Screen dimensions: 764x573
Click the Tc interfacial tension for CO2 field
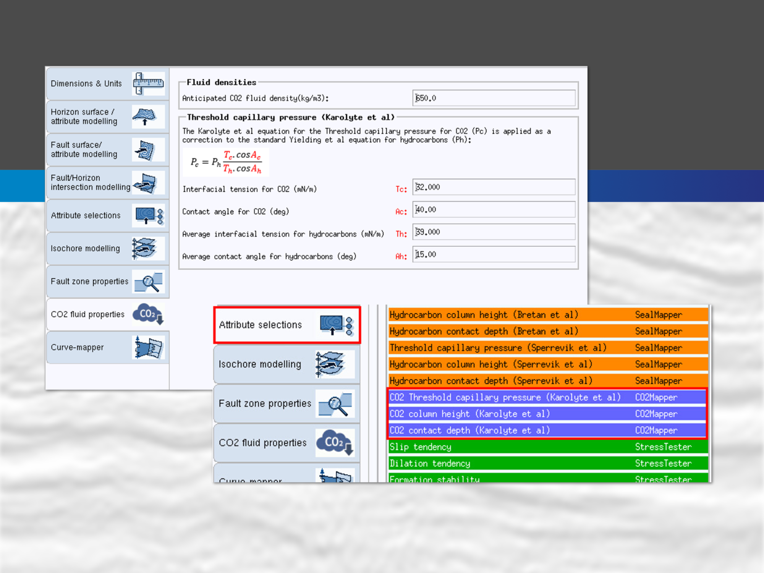[x=494, y=187]
